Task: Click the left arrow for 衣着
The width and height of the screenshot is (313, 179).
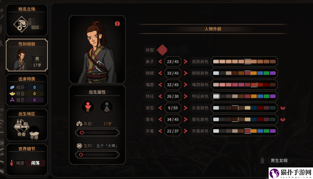Action: pos(160,131)
